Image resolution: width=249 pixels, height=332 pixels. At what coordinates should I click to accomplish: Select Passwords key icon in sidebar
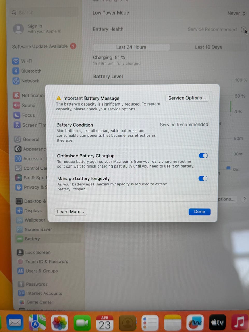(21, 284)
